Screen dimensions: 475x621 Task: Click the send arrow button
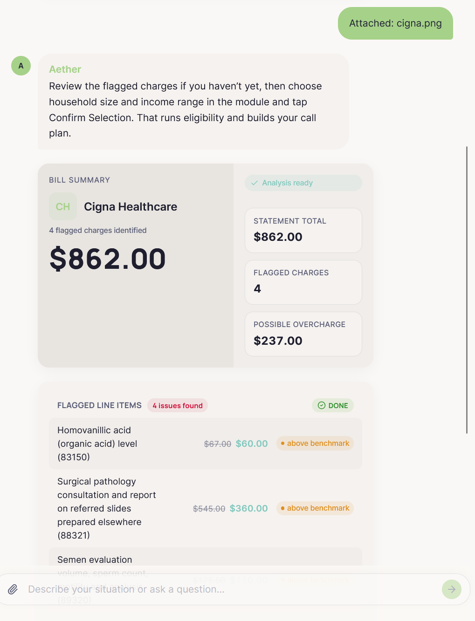(x=451, y=589)
